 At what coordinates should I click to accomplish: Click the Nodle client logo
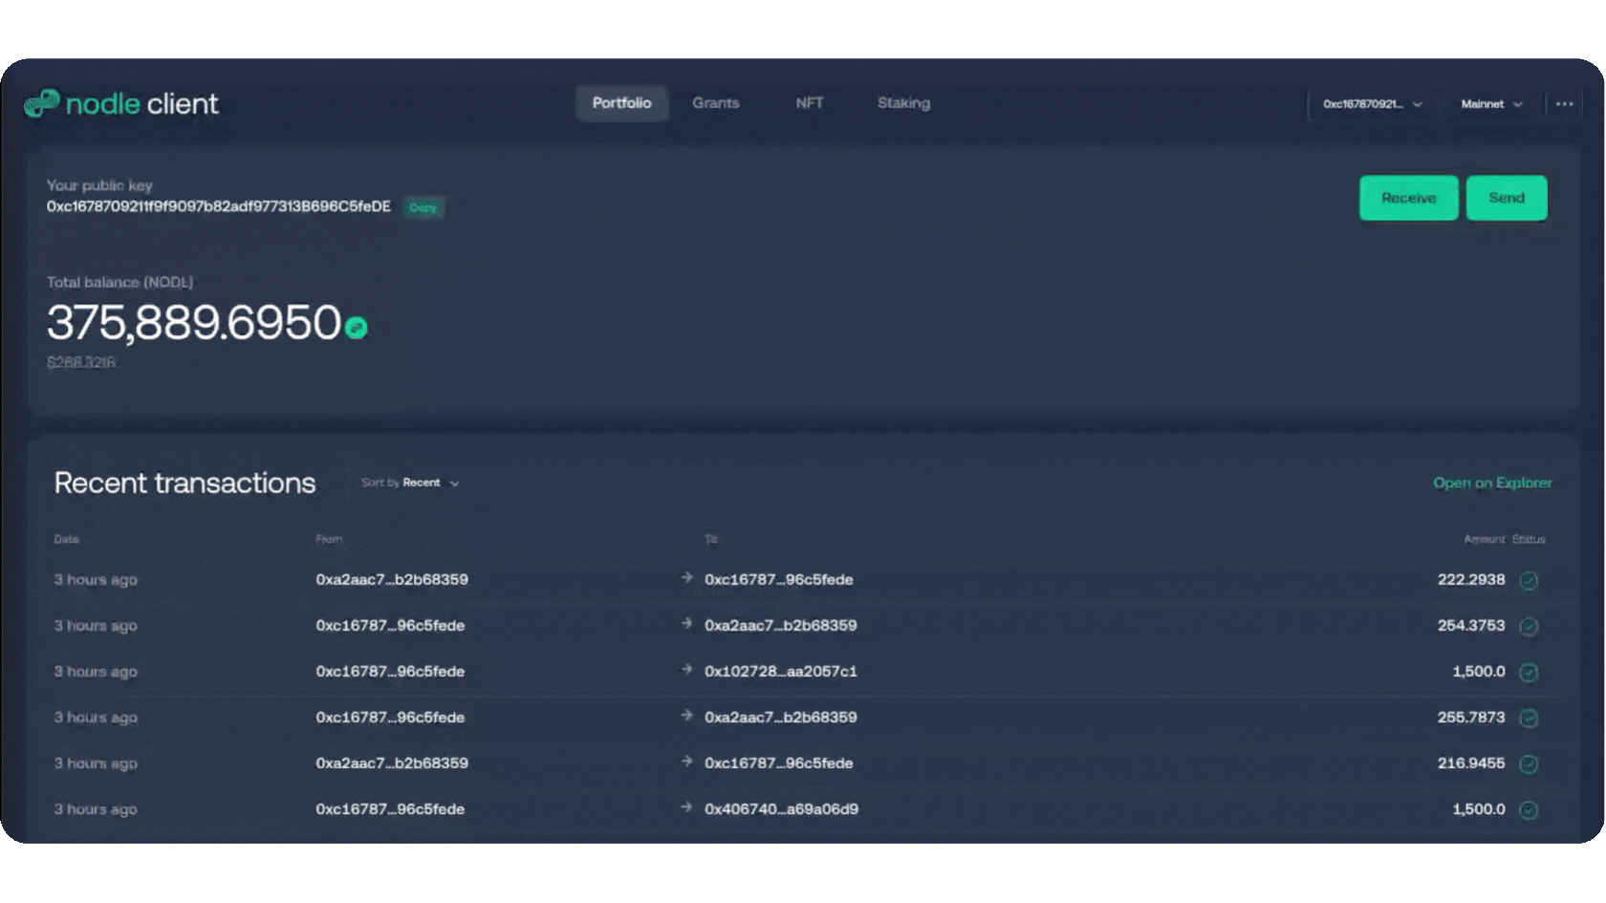point(121,103)
